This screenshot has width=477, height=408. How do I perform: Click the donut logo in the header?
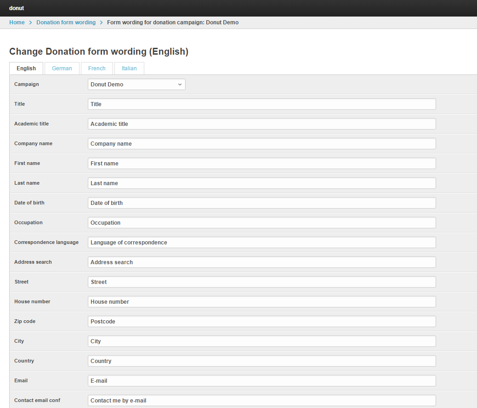[x=17, y=8]
